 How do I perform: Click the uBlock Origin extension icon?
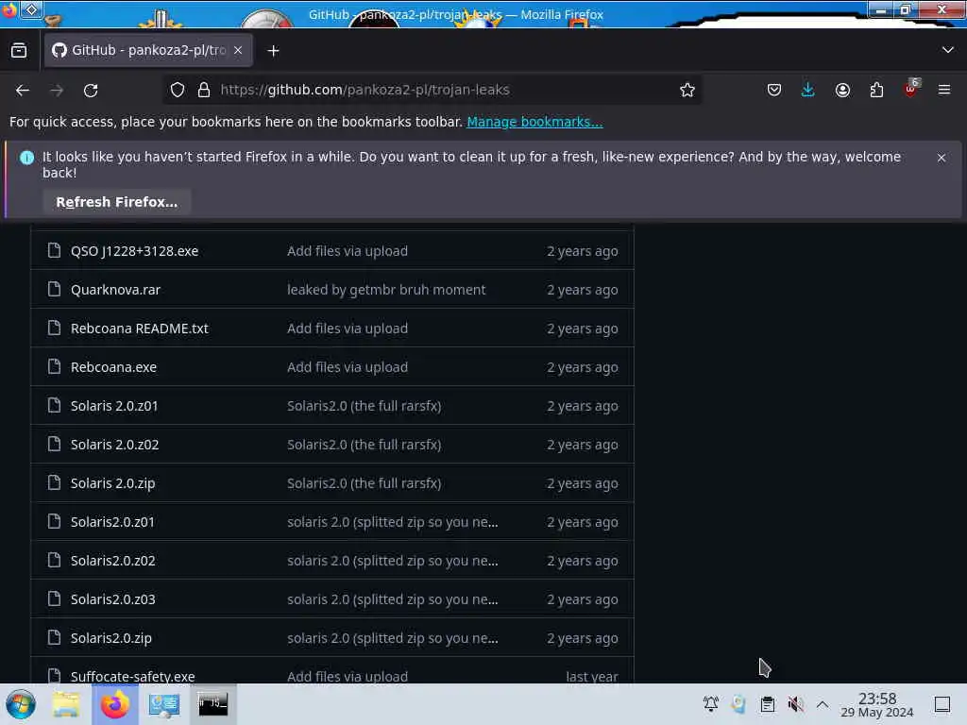click(911, 89)
